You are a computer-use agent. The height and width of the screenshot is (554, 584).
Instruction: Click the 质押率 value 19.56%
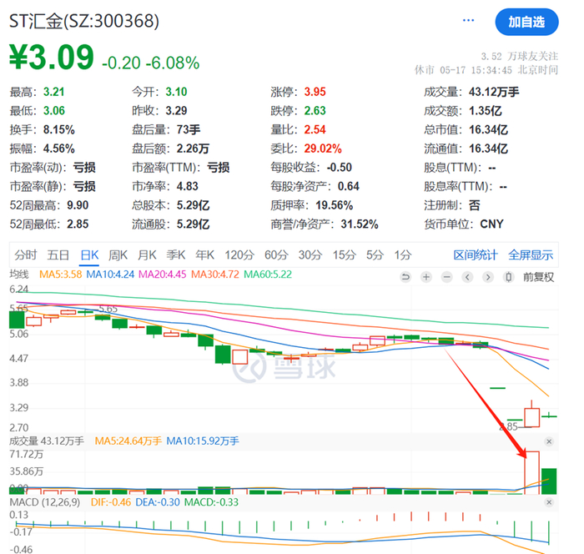(335, 205)
